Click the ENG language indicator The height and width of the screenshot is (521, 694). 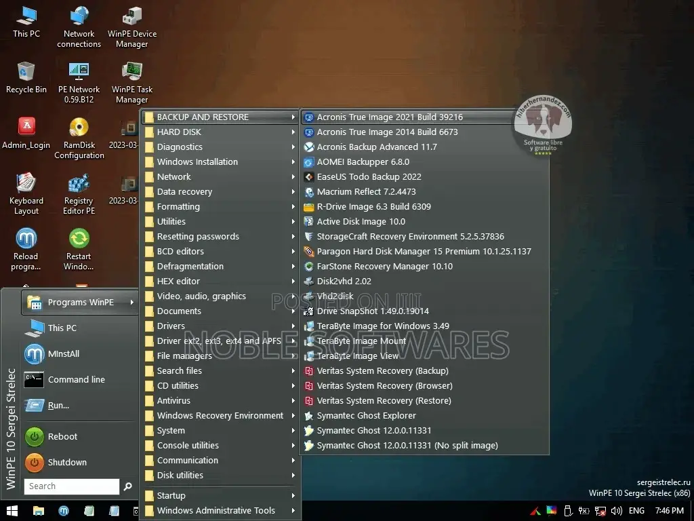(x=636, y=511)
